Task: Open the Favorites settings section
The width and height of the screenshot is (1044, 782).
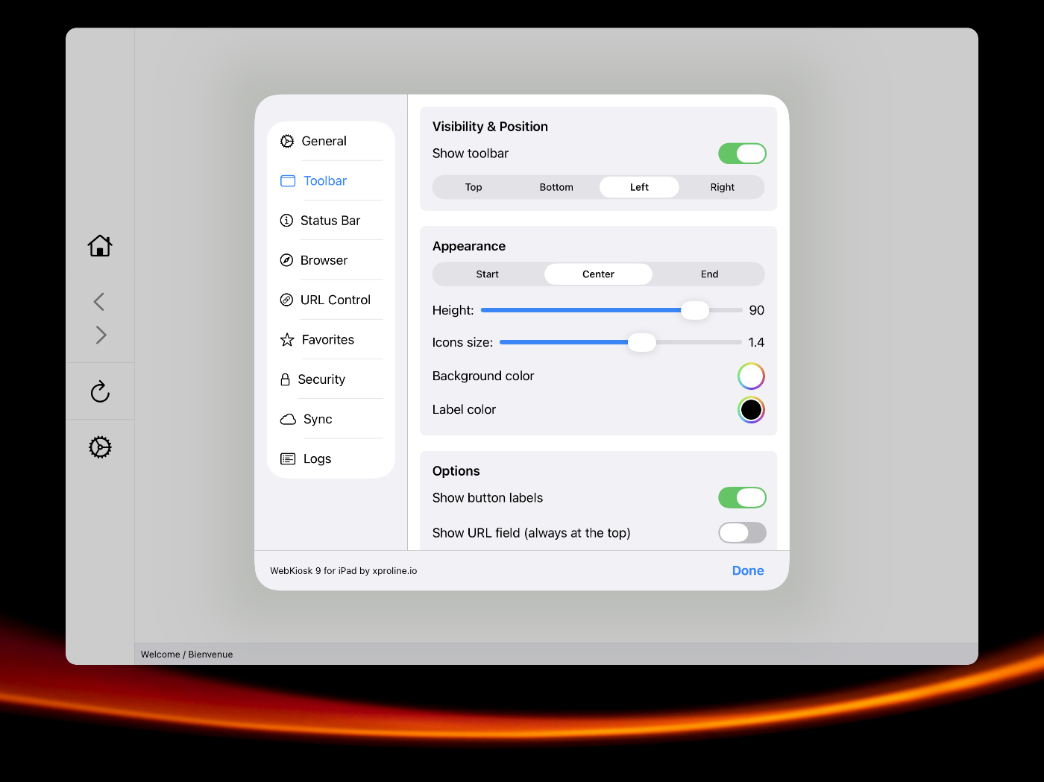Action: click(327, 340)
